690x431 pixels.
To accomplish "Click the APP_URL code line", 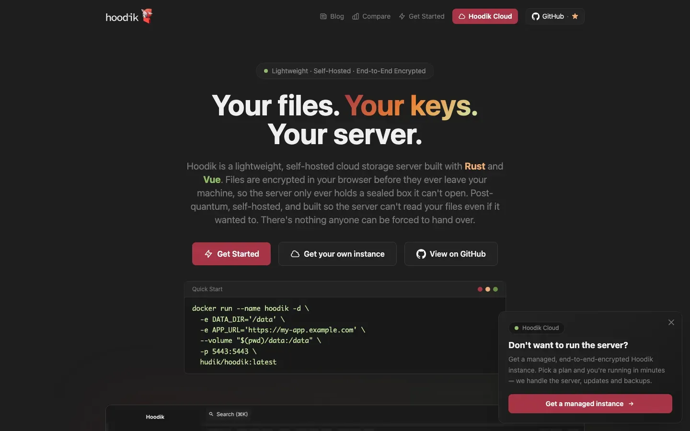I will coord(283,330).
